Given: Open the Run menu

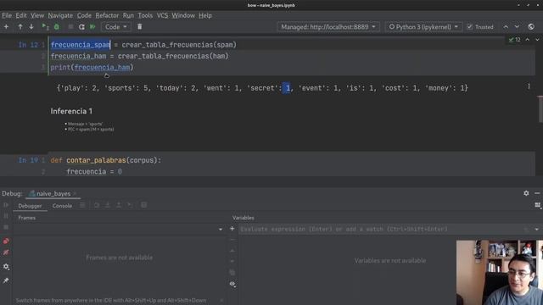Looking at the screenshot, I should click(x=128, y=15).
